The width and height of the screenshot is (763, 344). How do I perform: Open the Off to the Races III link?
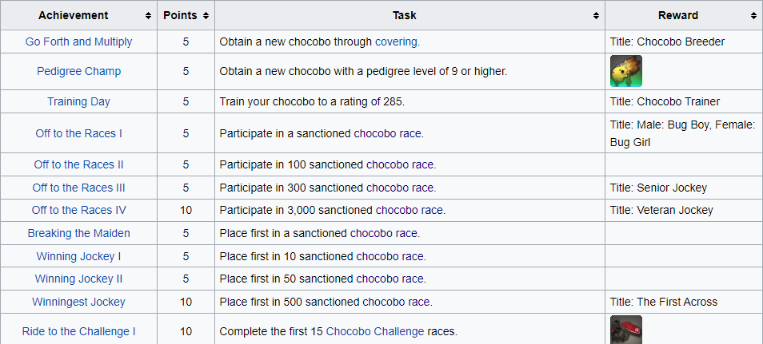coord(79,188)
